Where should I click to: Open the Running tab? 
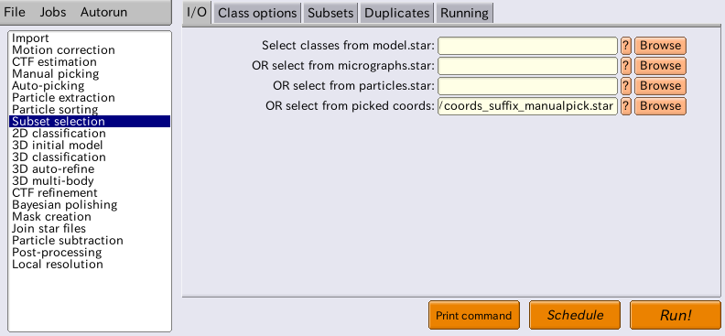464,13
